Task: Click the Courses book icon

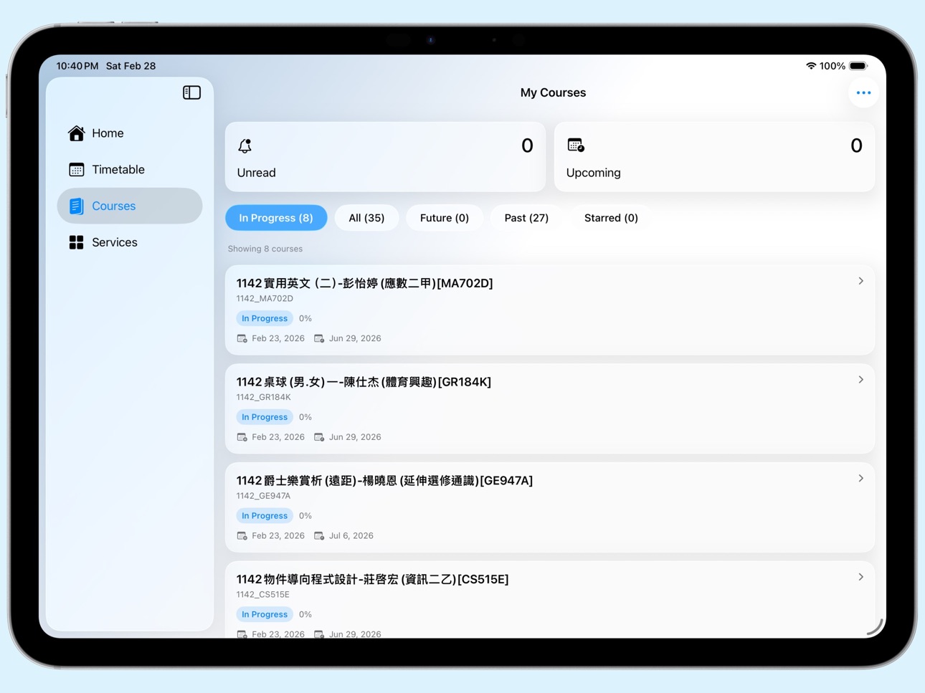Action: tap(76, 206)
